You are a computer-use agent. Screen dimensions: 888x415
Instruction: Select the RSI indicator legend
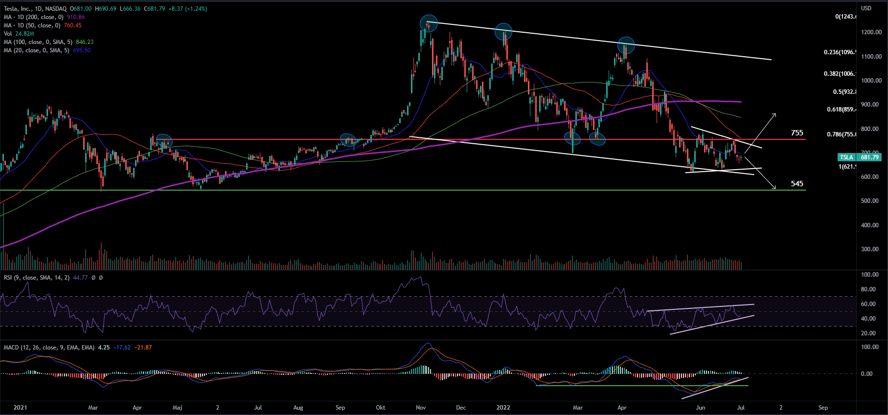37,278
